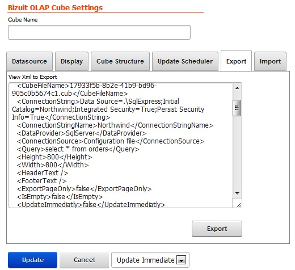Go to the Update Scheduler tab
Viewport: 295px width, 270px height.
coord(185,61)
